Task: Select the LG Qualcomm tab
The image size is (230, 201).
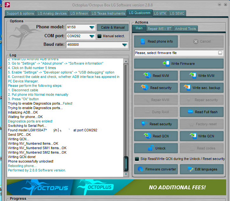Action: pos(139,13)
